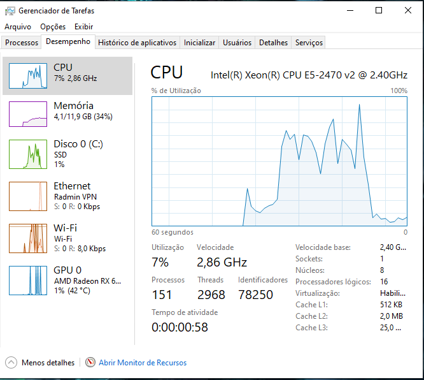The image size is (424, 380).
Task: Click the Intel Xeon E5-2470 v2 processor name
Action: coord(309,75)
